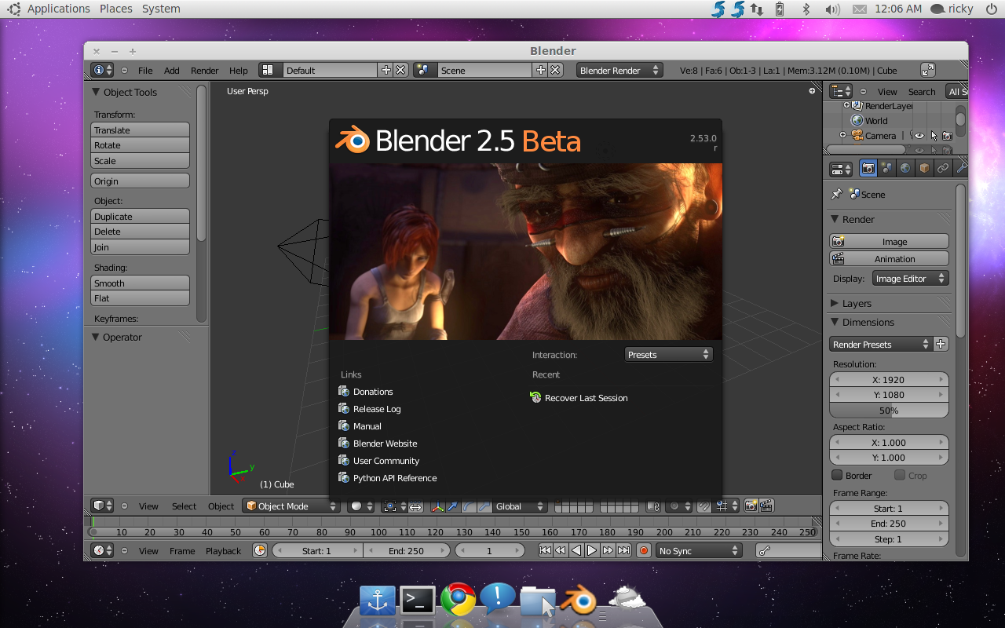This screenshot has height=628, width=1005.
Task: Open the Object Mode dropdown
Action: [x=291, y=506]
